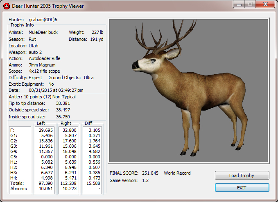278x202 pixels.
Task: Click the Tip to tip distance value
Action: tap(63, 104)
